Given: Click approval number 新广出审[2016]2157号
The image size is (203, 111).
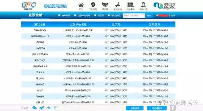Looking at the screenshot, I should click(116, 30).
